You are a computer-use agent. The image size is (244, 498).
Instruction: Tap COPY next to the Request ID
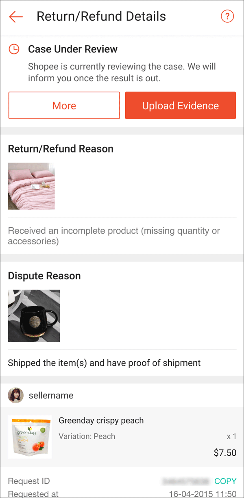point(226,481)
